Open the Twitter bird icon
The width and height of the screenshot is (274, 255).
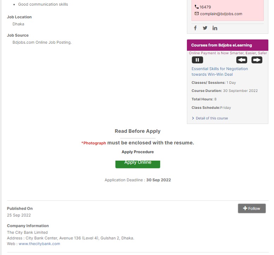pyautogui.click(x=205, y=28)
